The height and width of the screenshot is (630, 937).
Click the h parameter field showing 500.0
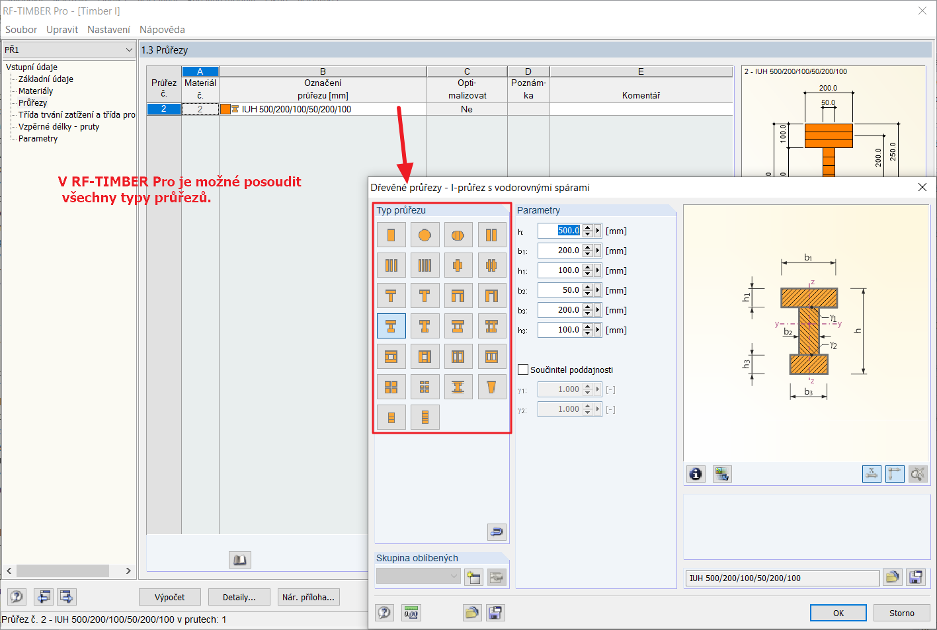pos(559,231)
